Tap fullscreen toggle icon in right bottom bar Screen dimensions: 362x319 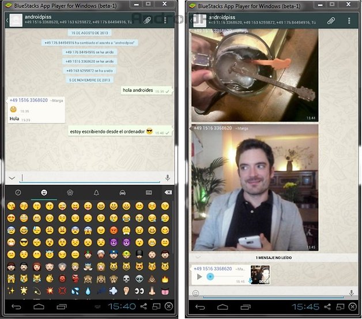[x=340, y=307]
